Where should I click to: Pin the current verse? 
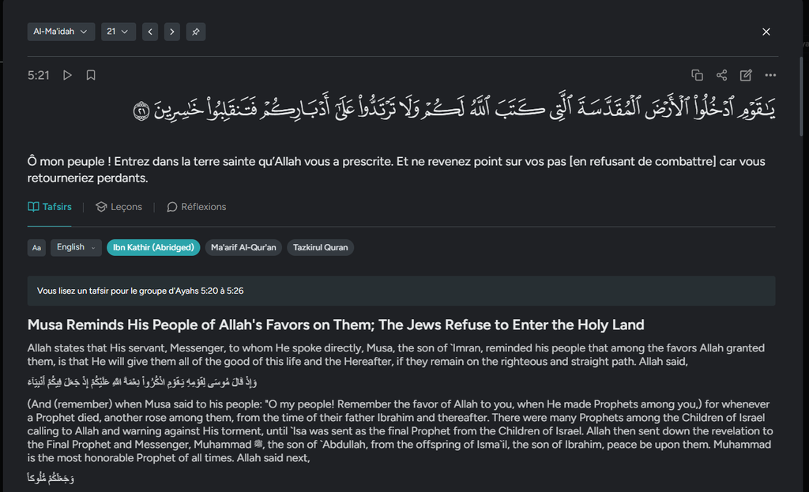[x=195, y=32]
